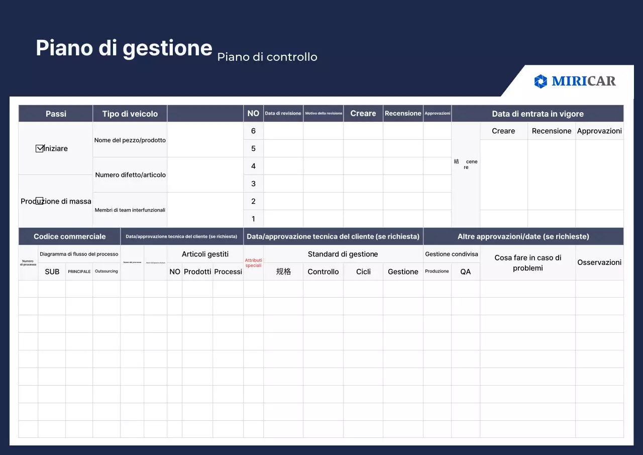Select the Altre approvazioni/date header
643x455 pixels.
click(x=523, y=236)
